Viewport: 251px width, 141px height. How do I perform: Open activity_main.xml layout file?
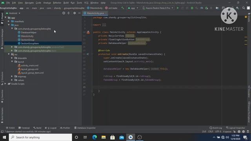click(30, 65)
